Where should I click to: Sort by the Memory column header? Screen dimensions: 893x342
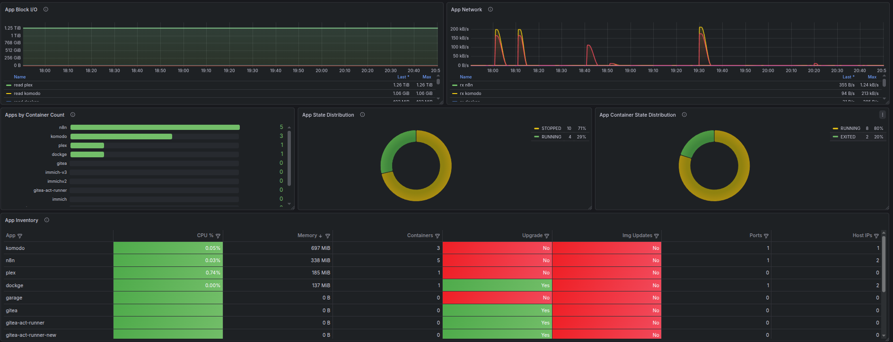point(307,235)
